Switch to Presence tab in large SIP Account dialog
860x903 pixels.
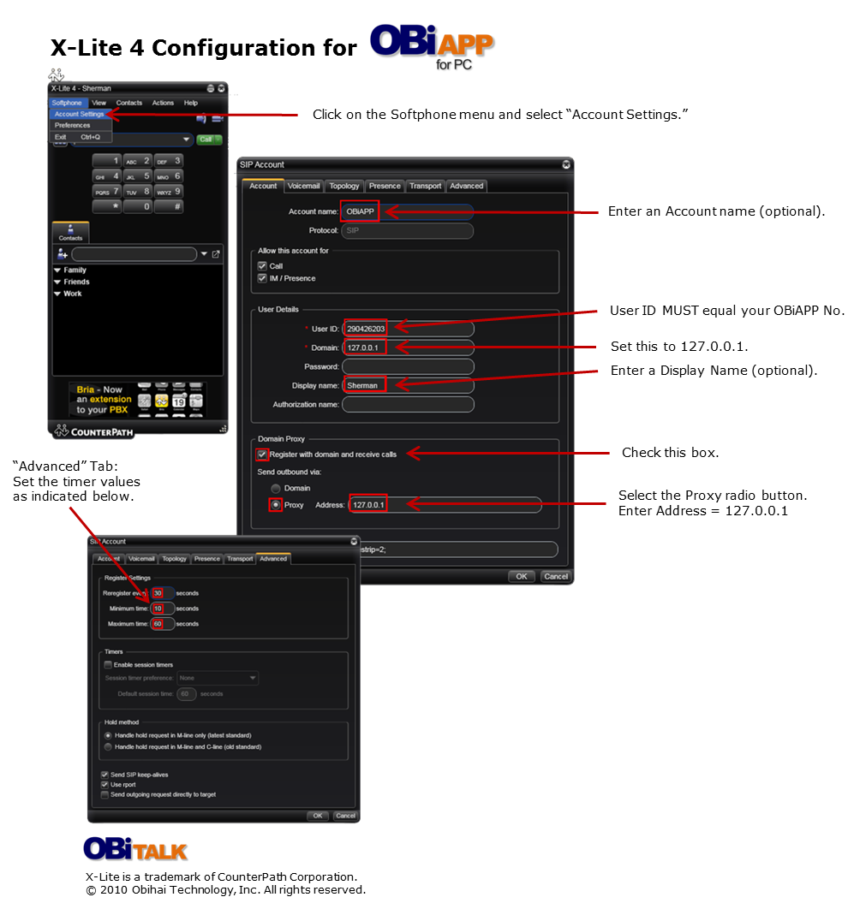[x=385, y=186]
